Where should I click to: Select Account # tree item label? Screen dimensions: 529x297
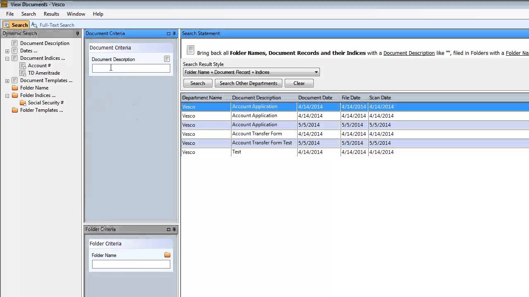pyautogui.click(x=39, y=66)
